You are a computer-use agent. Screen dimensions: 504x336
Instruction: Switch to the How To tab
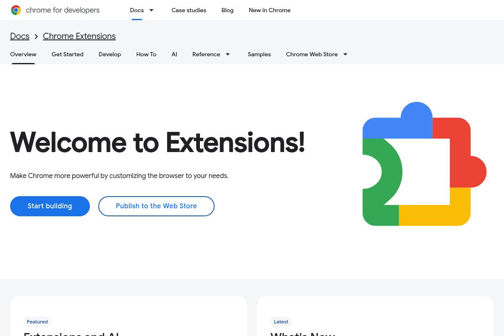146,54
